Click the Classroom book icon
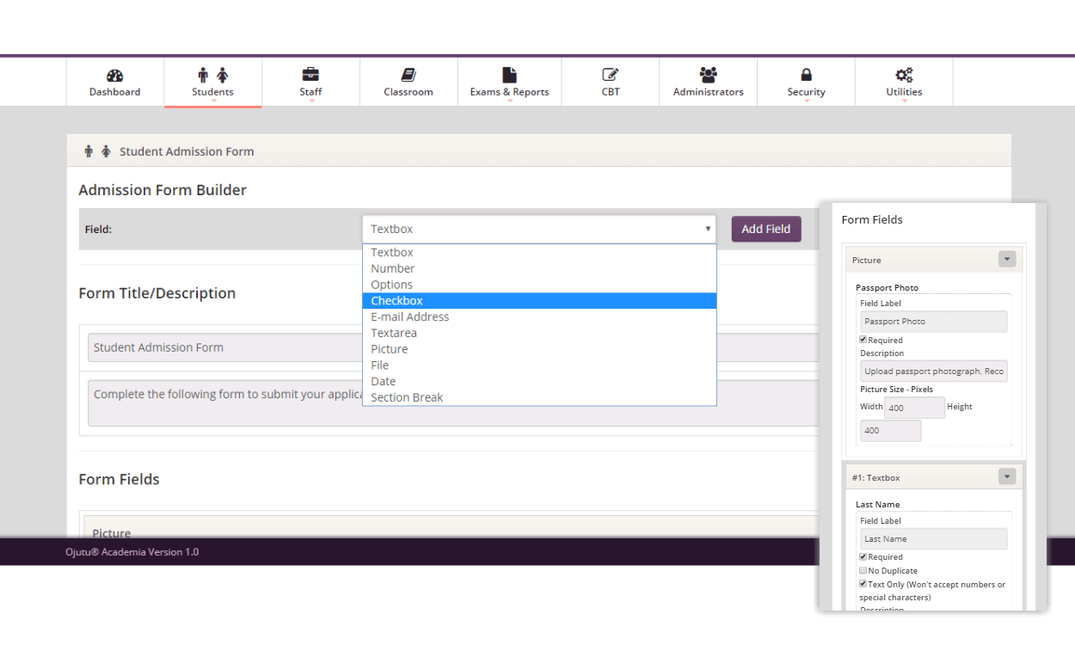The height and width of the screenshot is (645, 1075). (408, 75)
